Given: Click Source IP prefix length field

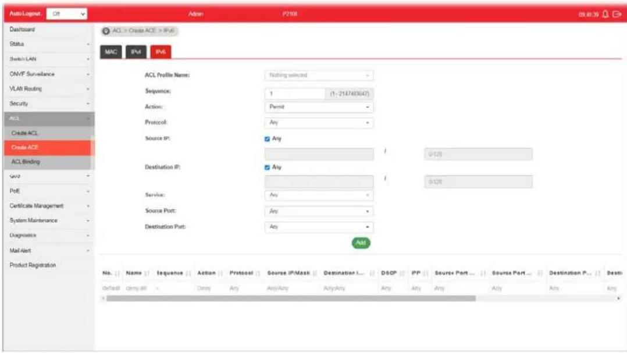Looking at the screenshot, I should (478, 154).
